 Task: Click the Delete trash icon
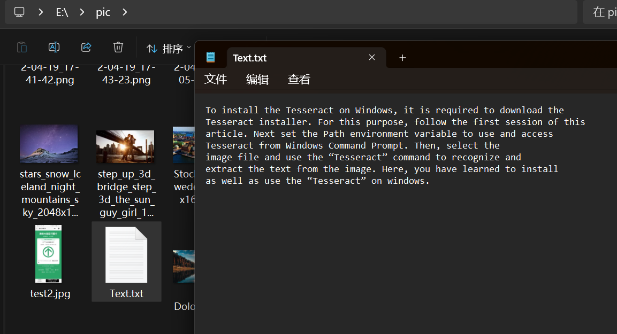118,48
